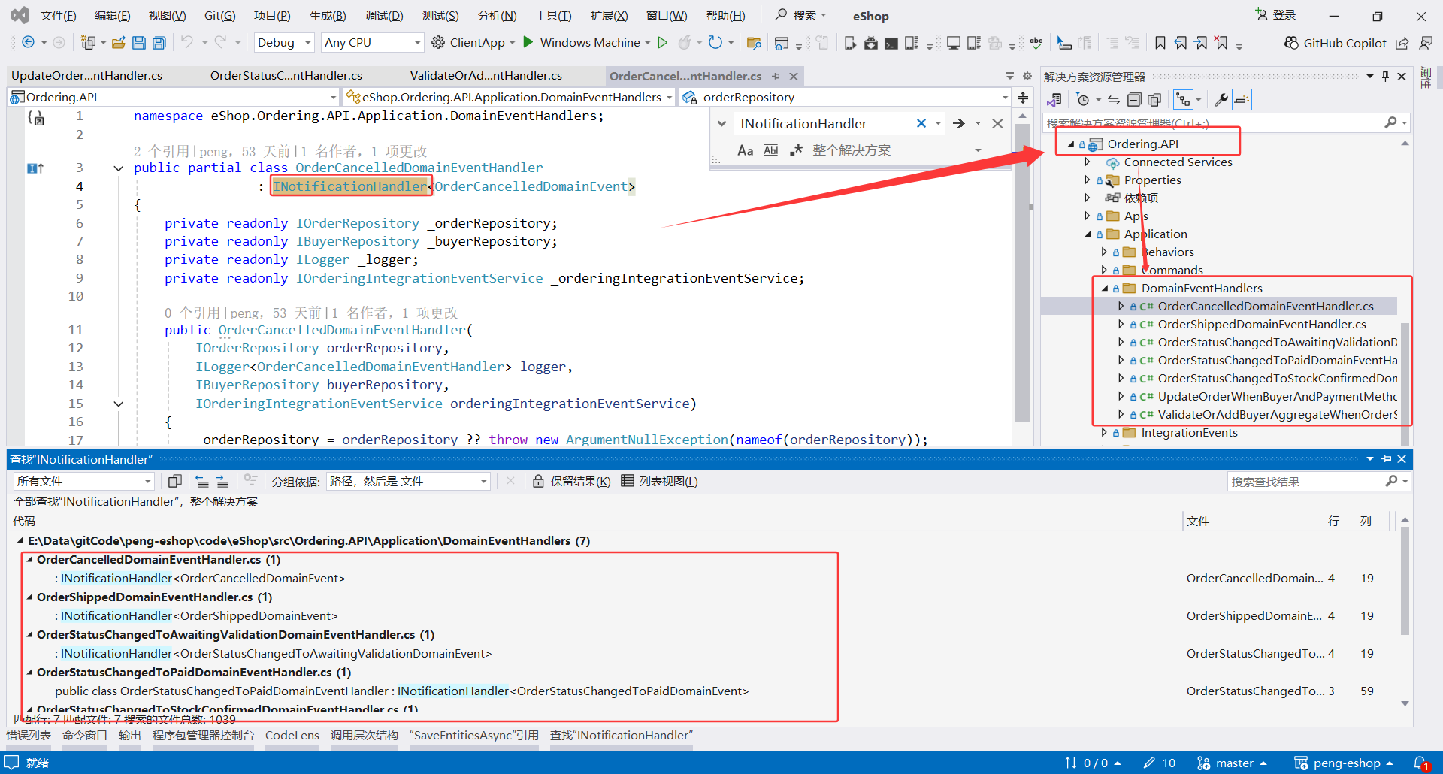Open the peng-eshop repository button
This screenshot has width=1443, height=774.
click(1344, 763)
